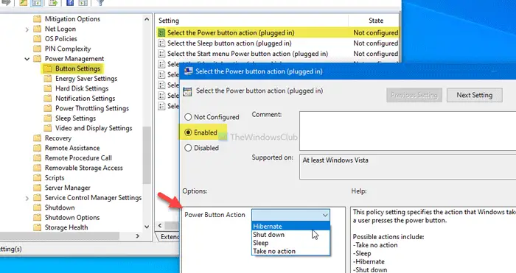
Task: Open the Power Button Action combo box
Action: [290, 215]
